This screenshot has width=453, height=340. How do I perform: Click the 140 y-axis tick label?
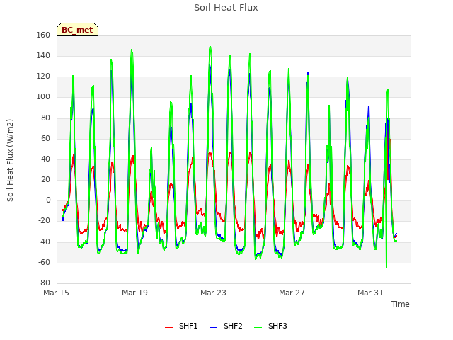pos(43,55)
